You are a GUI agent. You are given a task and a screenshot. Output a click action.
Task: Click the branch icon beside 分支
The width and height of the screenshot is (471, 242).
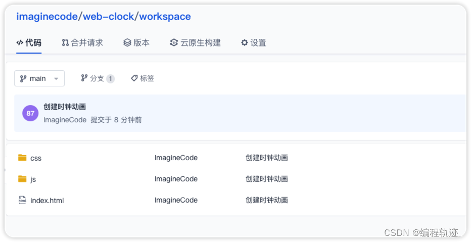pyautogui.click(x=84, y=78)
